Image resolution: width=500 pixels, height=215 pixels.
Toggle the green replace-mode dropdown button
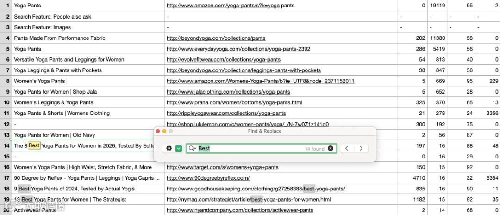click(179, 148)
